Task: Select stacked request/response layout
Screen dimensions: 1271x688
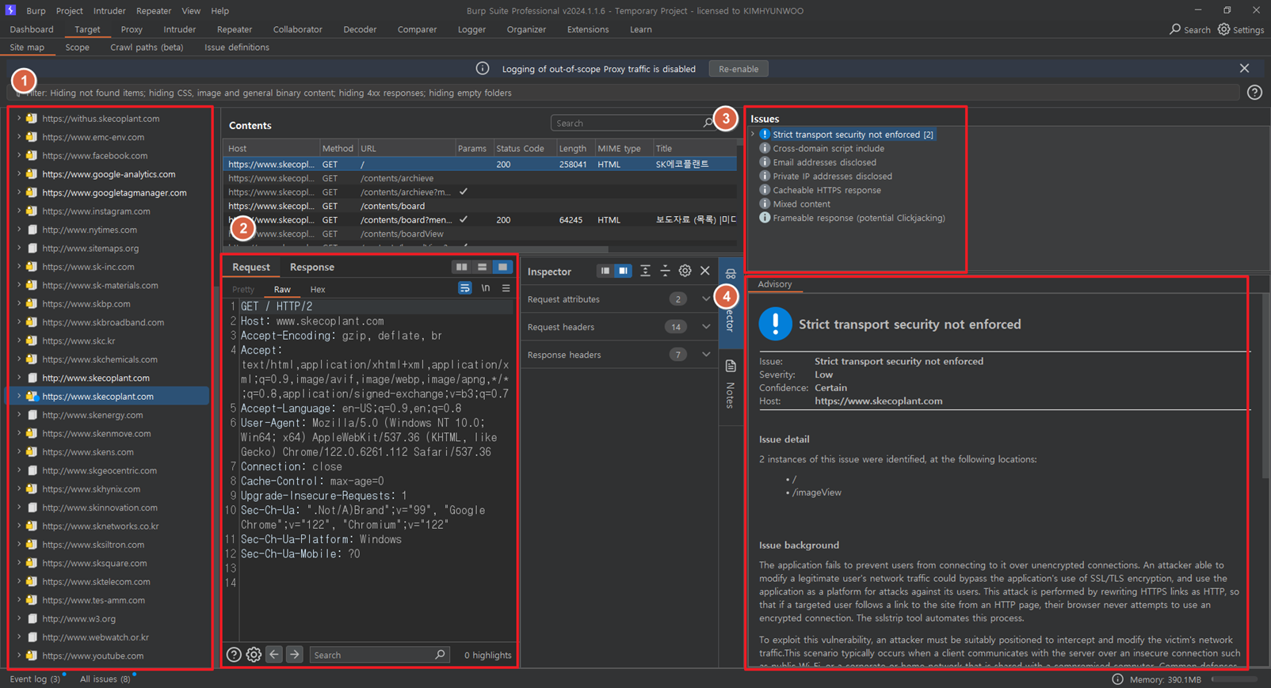Action: click(x=482, y=268)
